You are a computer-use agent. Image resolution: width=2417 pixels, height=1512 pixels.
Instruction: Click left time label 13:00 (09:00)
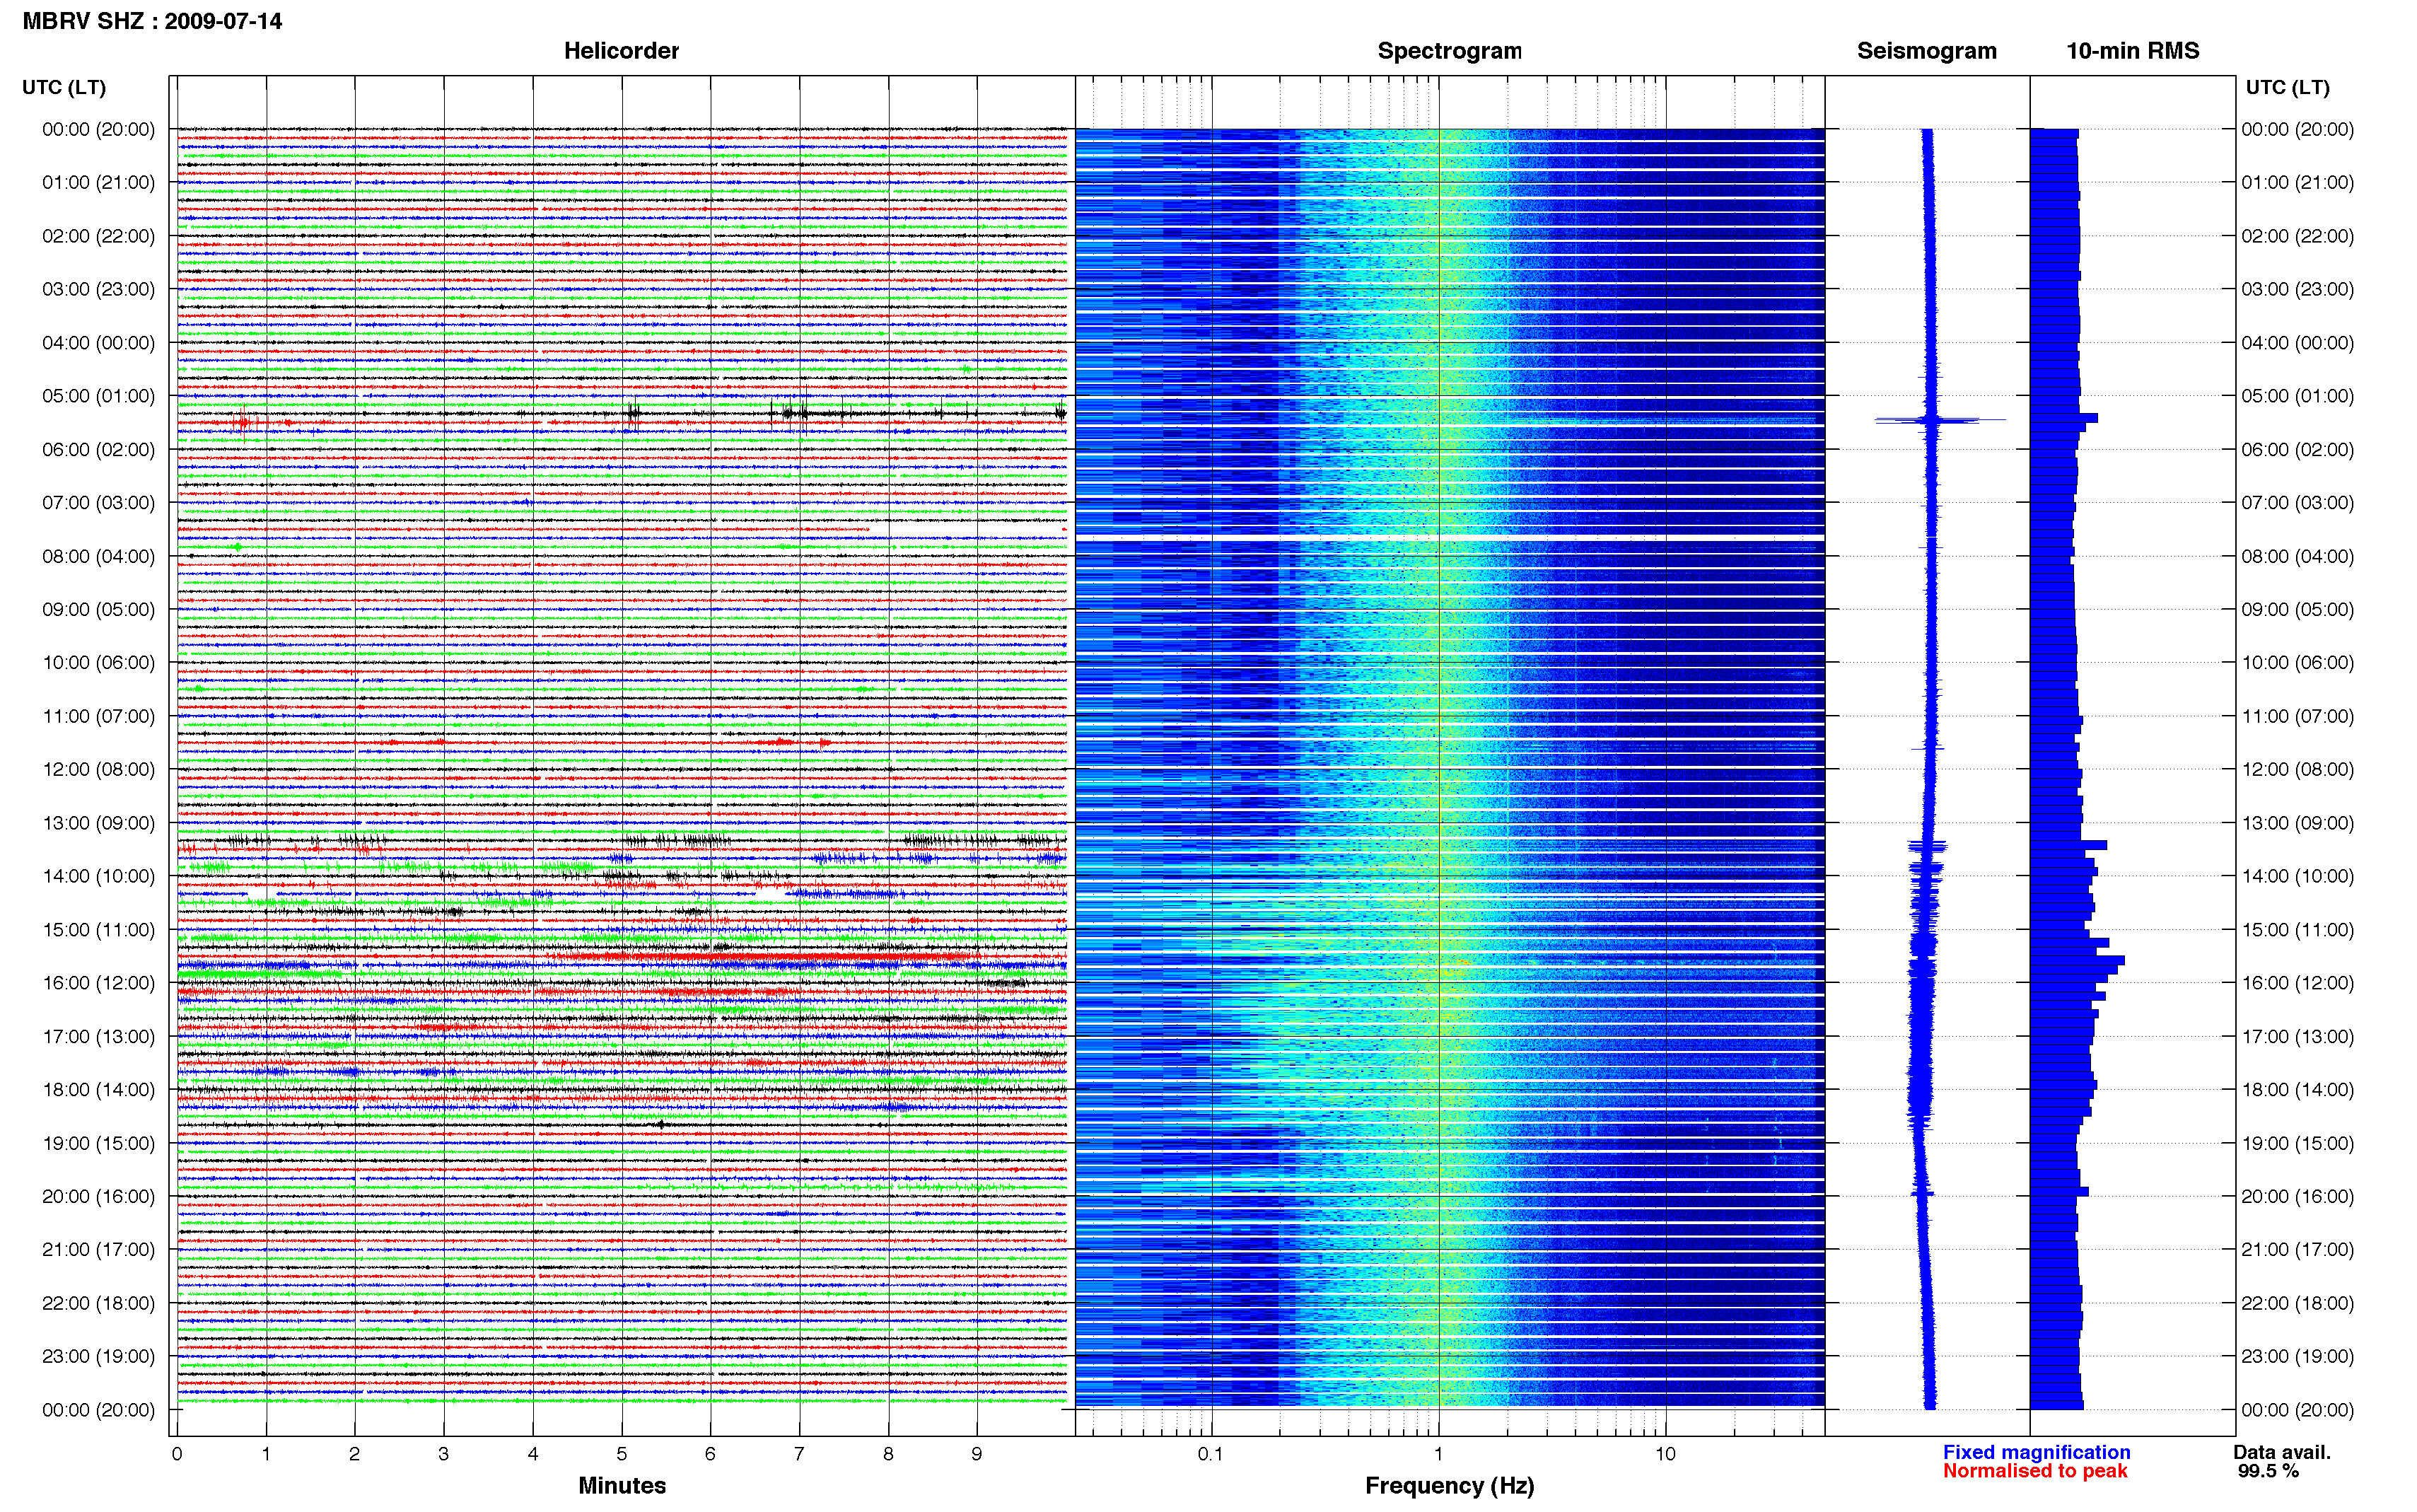[x=98, y=823]
